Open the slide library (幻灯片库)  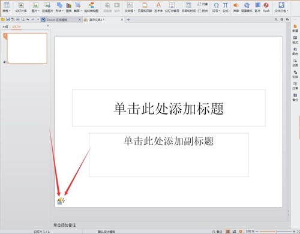(21, 7)
